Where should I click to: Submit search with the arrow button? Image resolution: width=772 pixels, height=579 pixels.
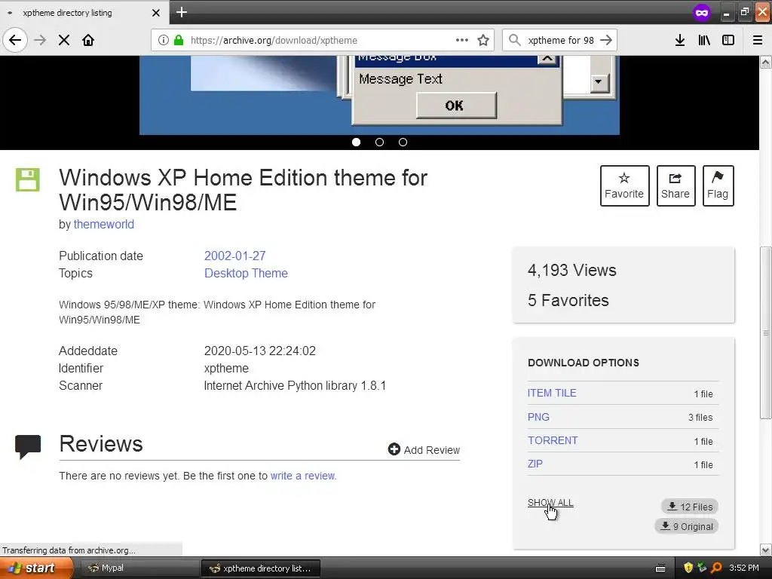pyautogui.click(x=607, y=40)
